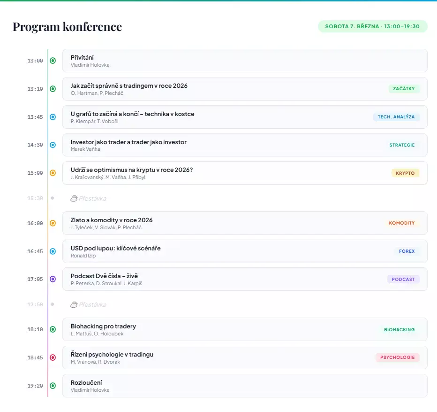The height and width of the screenshot is (412, 437).
Task: Click the 16:00 time label
Action: tap(35, 224)
